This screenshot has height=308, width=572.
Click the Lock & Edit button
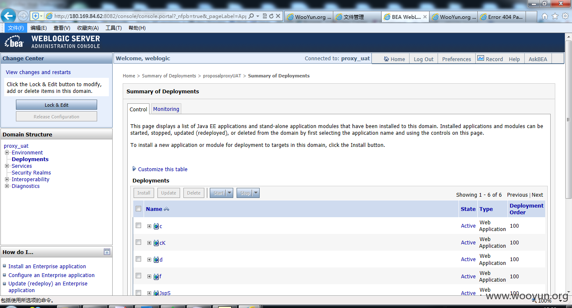[x=57, y=105]
